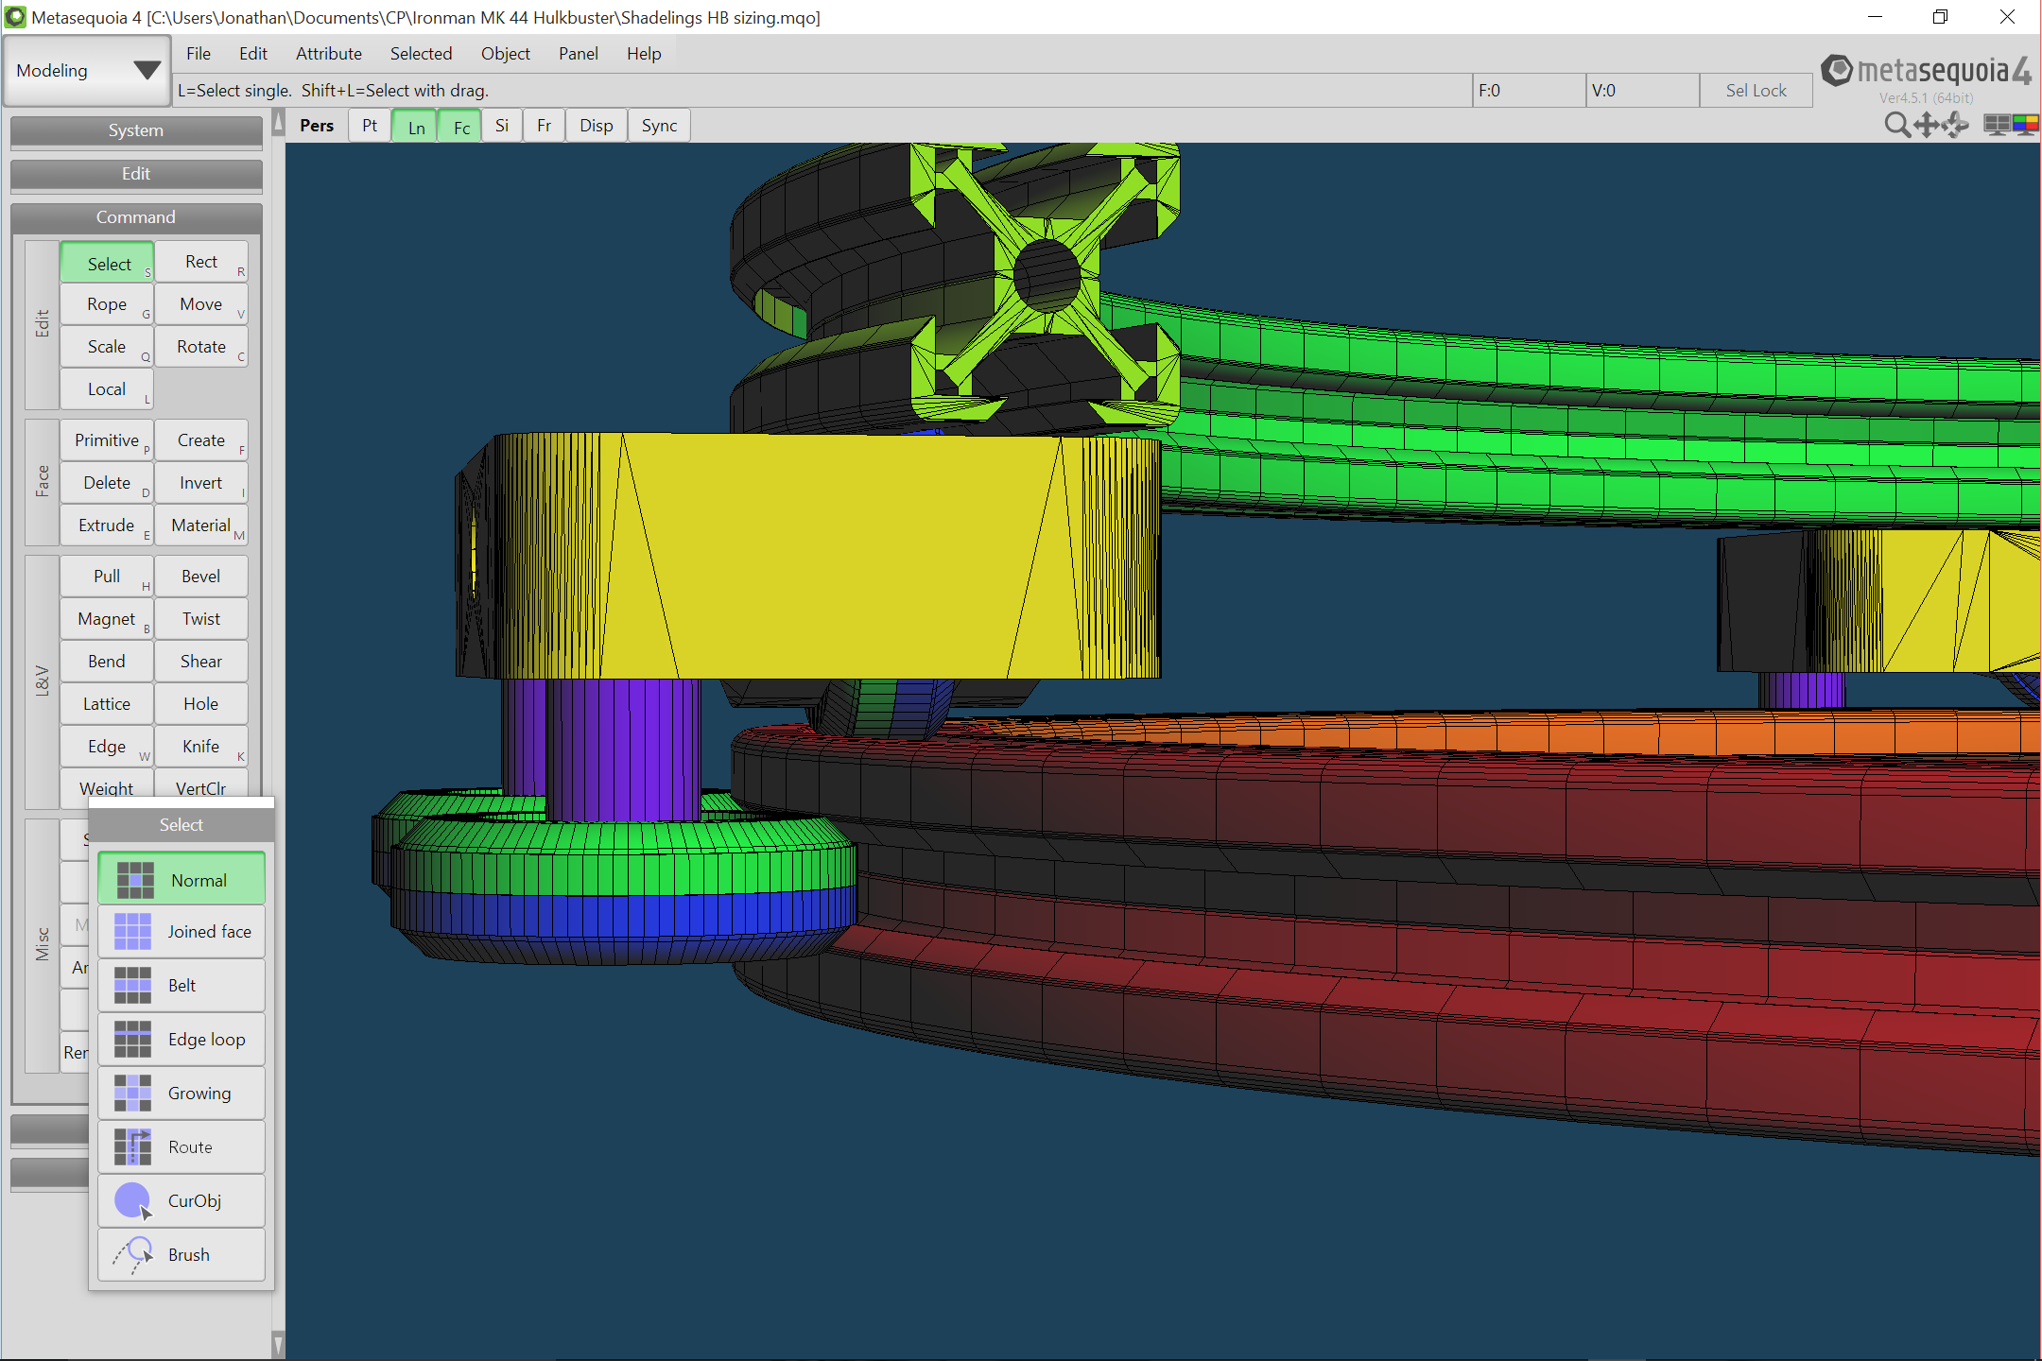Choose CurObj selection mode

click(x=182, y=1201)
